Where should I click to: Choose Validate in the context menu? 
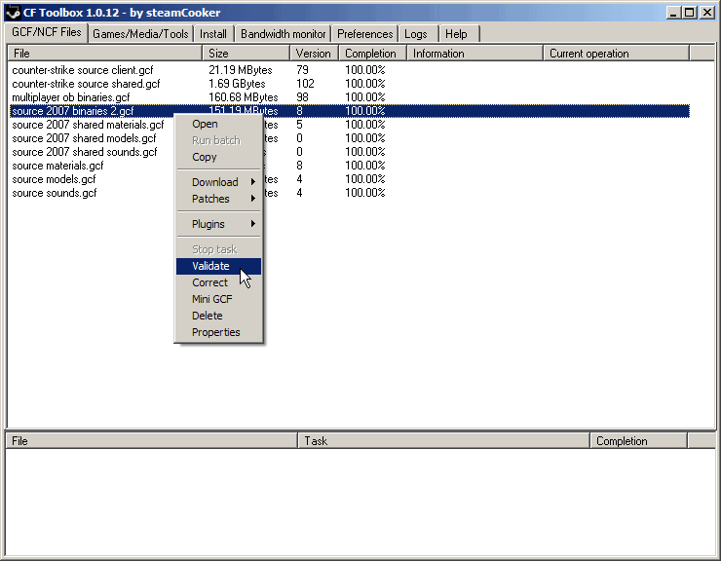click(x=218, y=266)
